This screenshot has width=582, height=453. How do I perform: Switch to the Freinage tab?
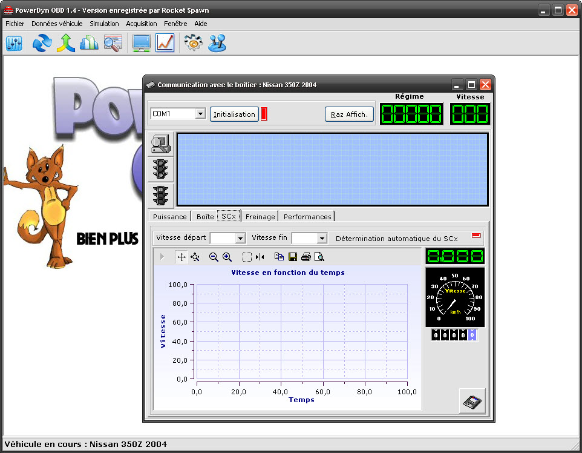(260, 216)
